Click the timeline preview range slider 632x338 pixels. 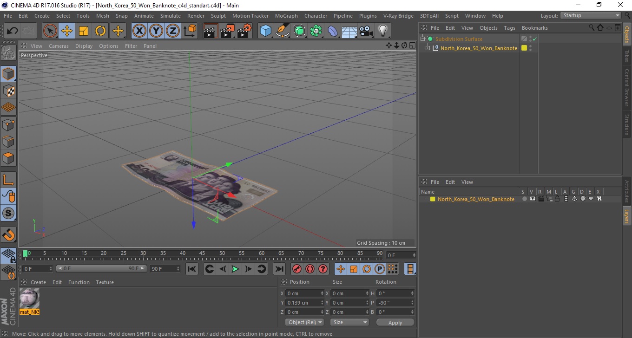pos(101,268)
